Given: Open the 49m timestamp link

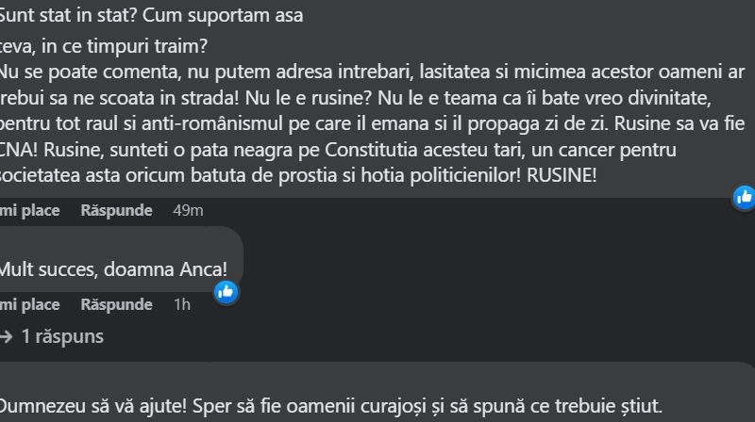Looking at the screenshot, I should [188, 210].
